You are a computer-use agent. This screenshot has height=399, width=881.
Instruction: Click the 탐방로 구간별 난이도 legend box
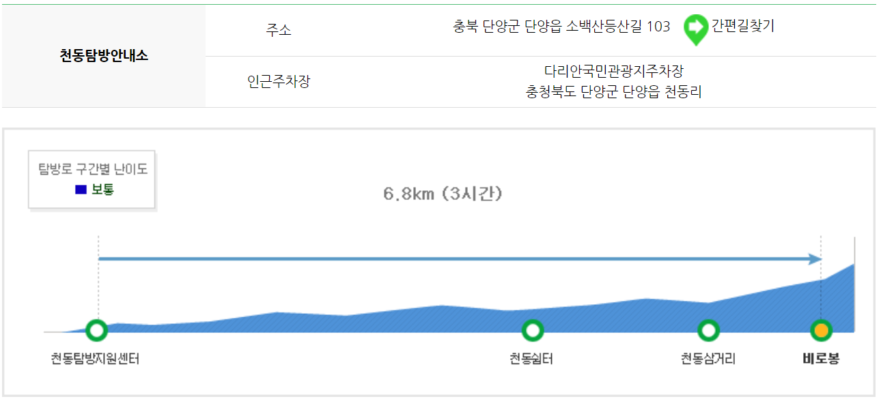click(92, 177)
